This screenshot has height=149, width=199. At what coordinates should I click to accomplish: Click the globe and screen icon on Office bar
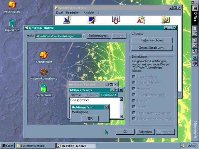coord(195,58)
